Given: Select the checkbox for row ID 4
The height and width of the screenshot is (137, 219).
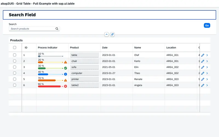Looking at the screenshot, I should [x=15, y=73].
